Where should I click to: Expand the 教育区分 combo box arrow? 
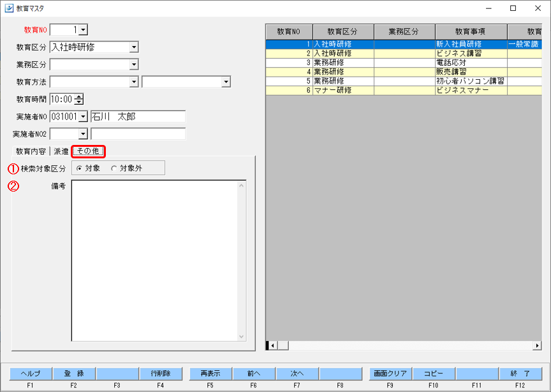134,47
